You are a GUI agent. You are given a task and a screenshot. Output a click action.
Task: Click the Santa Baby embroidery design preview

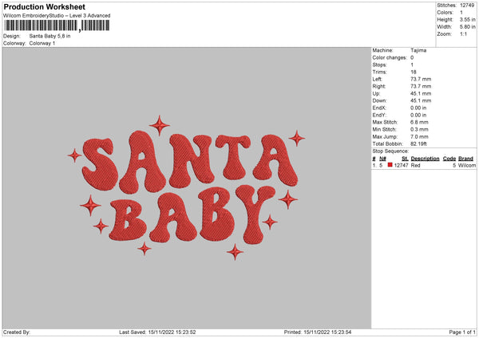pyautogui.click(x=186, y=188)
